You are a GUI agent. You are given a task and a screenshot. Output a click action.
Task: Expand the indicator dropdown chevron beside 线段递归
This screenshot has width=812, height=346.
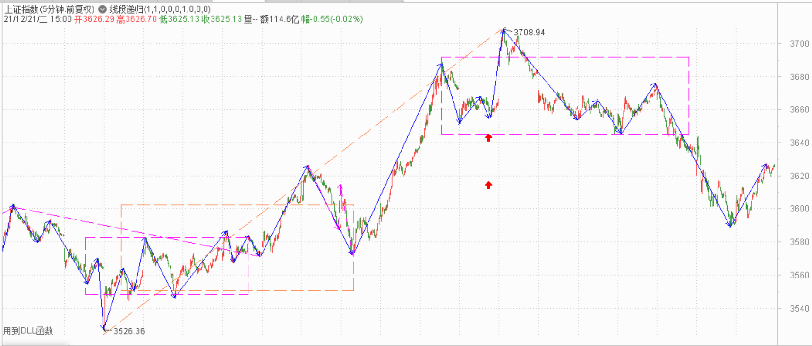(x=102, y=9)
